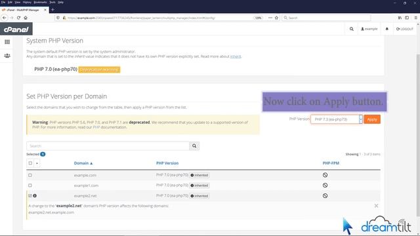The height and width of the screenshot is (236, 420).
Task: Click PHP-FPM disabled icon for example1.com
Action: (325, 185)
